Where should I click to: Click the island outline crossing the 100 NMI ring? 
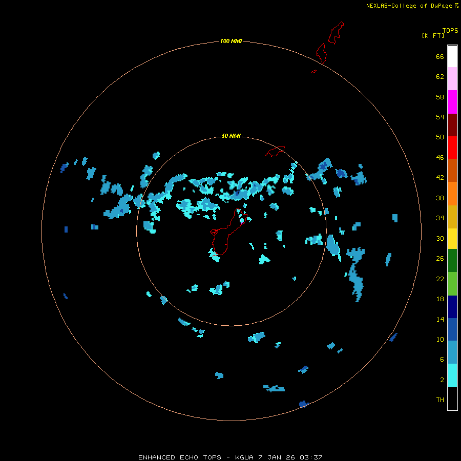click(321, 53)
